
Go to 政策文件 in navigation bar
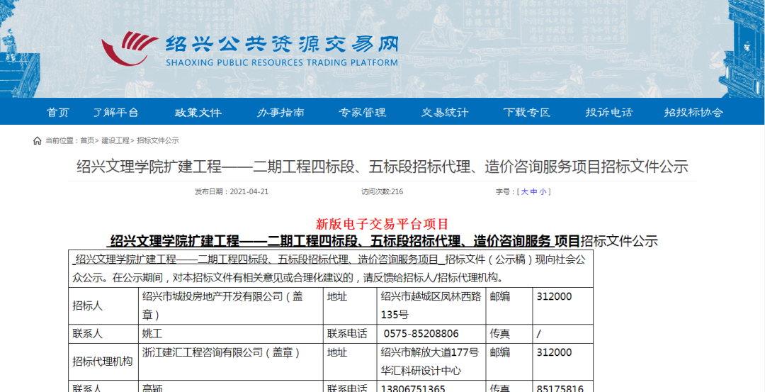click(198, 112)
